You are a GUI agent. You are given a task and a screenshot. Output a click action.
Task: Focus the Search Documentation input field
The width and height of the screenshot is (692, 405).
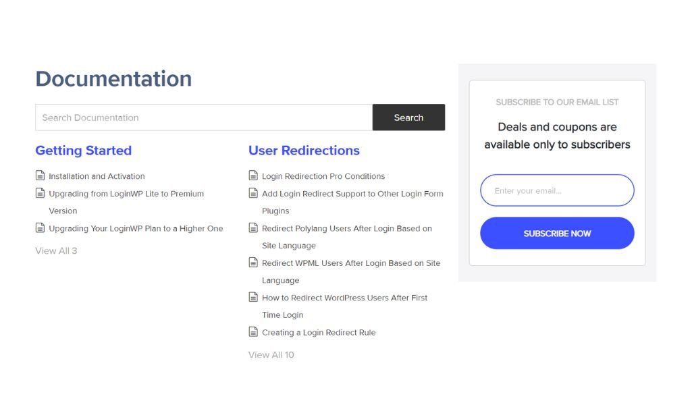(204, 117)
